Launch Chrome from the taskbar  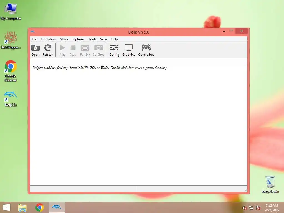[40, 207]
